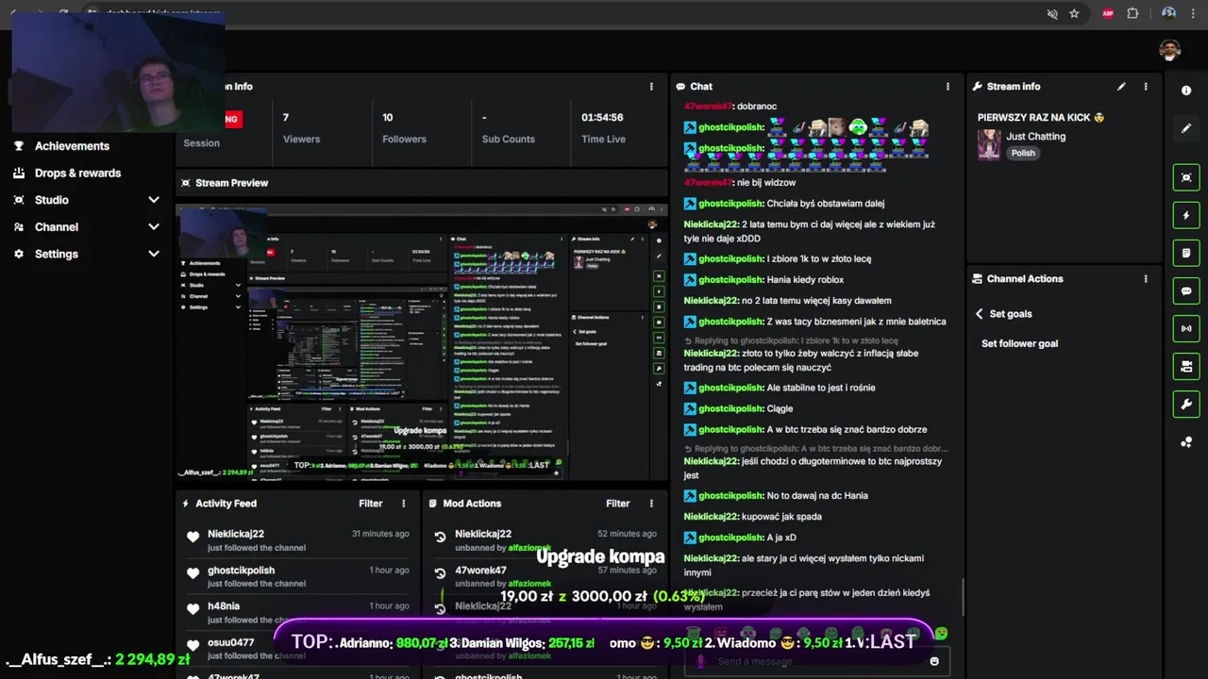
Task: Open Mod Actions three-dot menu
Action: pyautogui.click(x=651, y=504)
